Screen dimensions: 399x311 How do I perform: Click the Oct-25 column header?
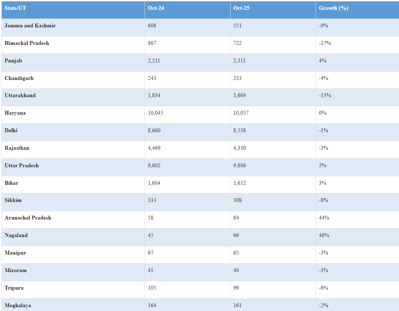[x=241, y=8]
